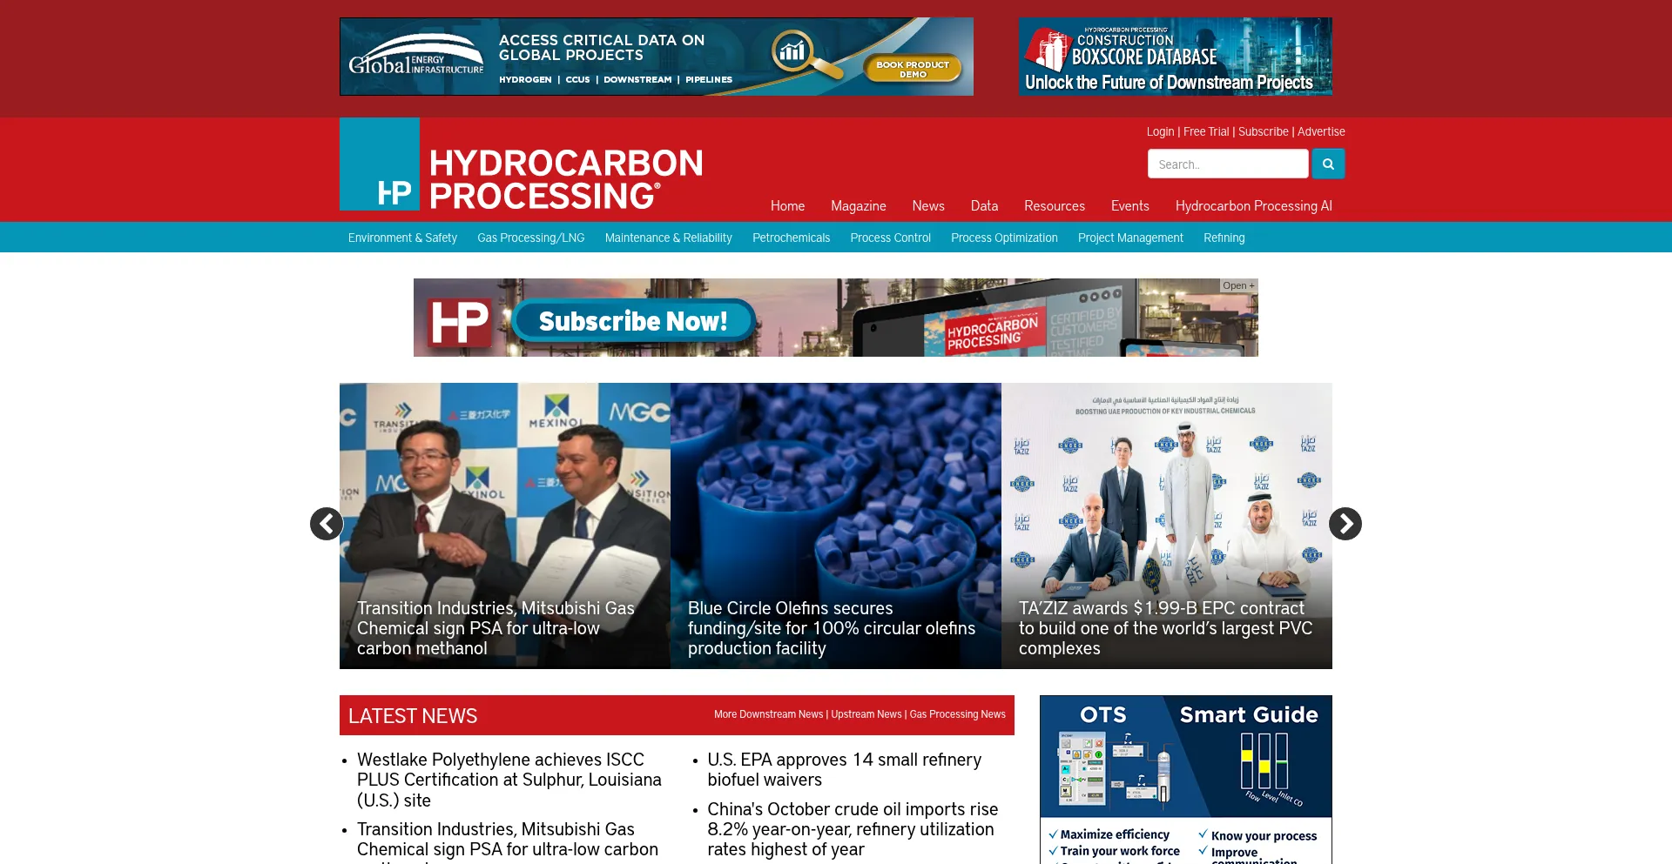Open the Resources navigation menu
Image resolution: width=1672 pixels, height=864 pixels.
tap(1054, 206)
